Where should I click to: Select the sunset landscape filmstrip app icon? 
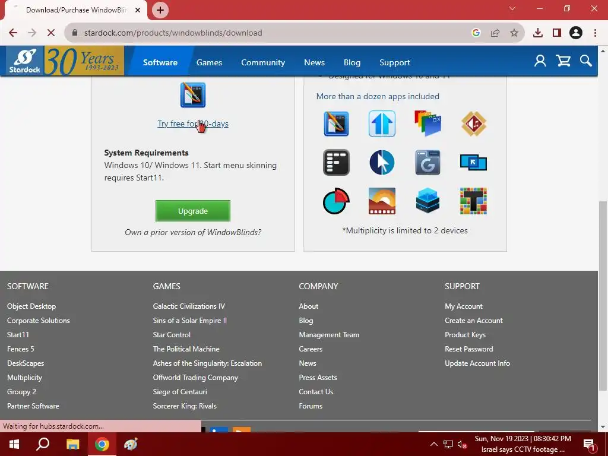[x=382, y=201]
